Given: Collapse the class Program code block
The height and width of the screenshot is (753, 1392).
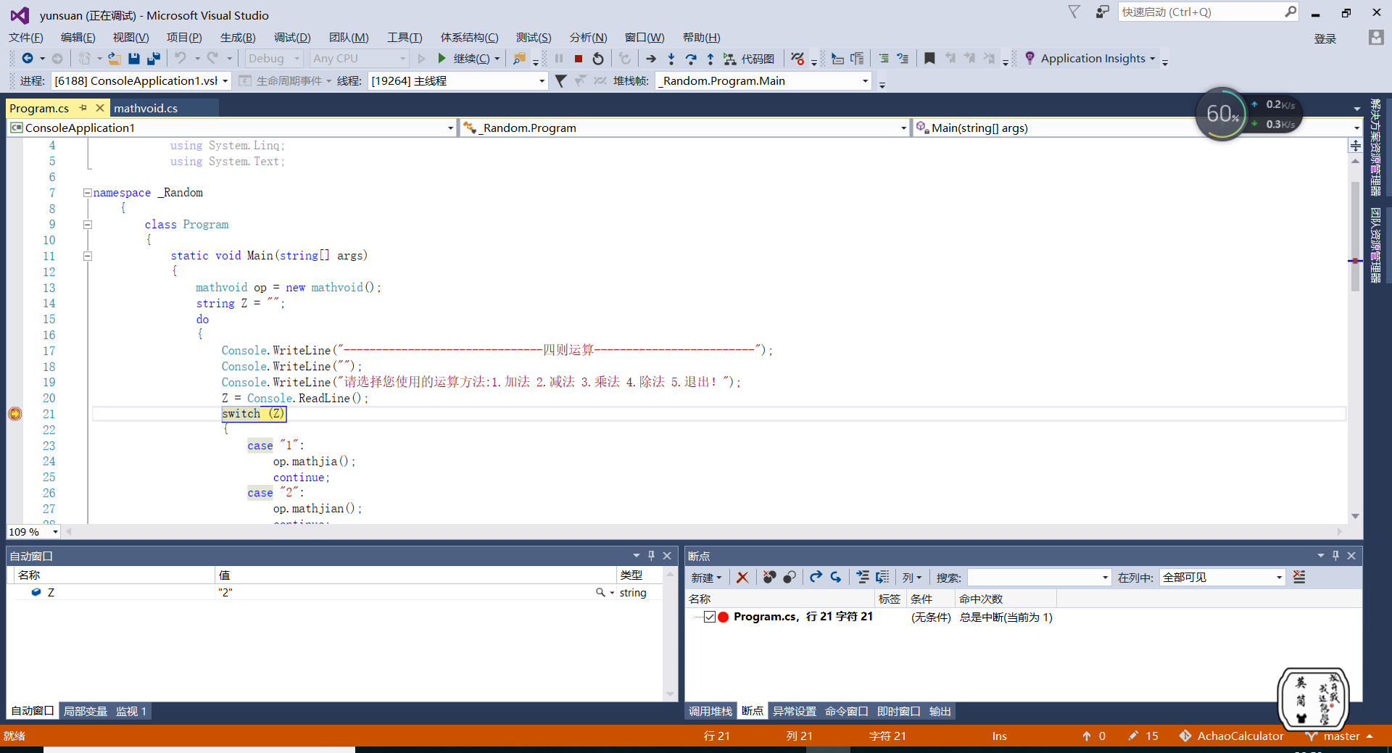Looking at the screenshot, I should pos(87,225).
